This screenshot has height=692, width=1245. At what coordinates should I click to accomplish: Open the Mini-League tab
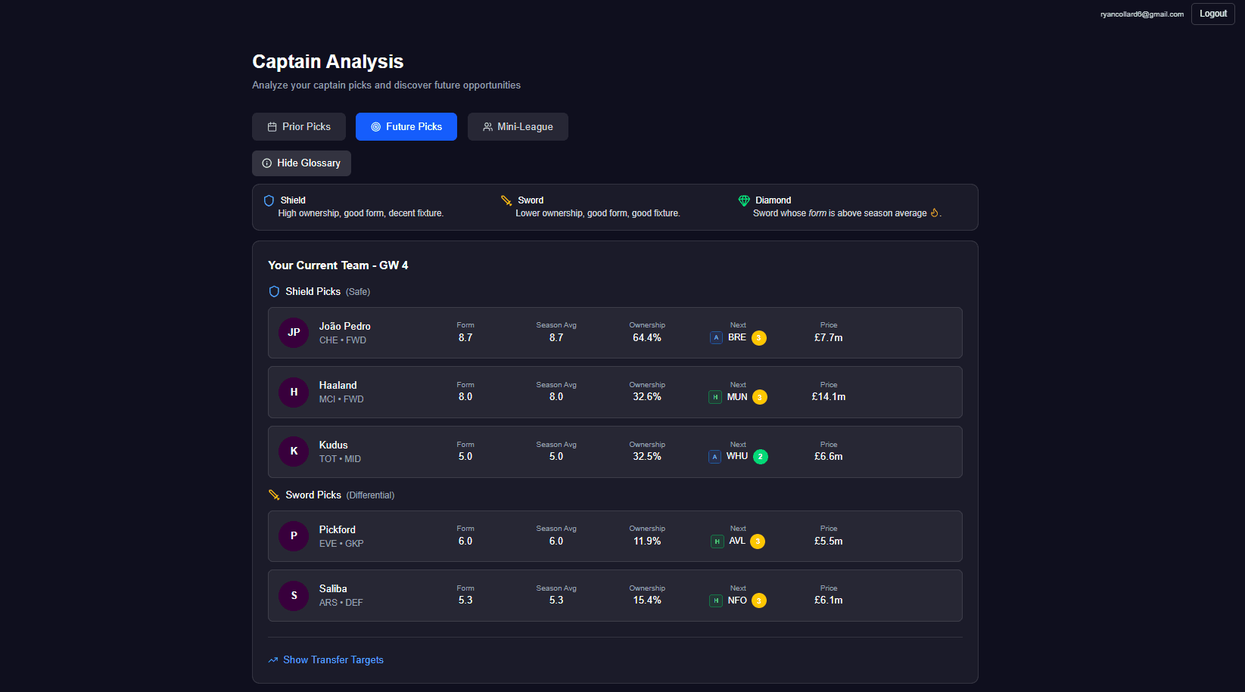518,127
